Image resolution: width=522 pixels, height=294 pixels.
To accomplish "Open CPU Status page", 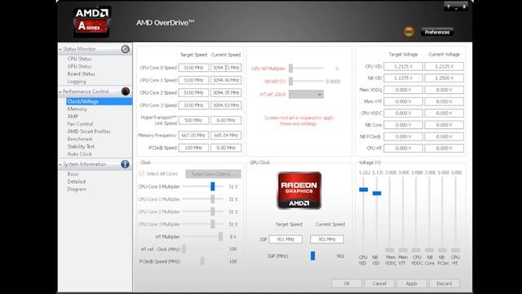I will click(79, 59).
